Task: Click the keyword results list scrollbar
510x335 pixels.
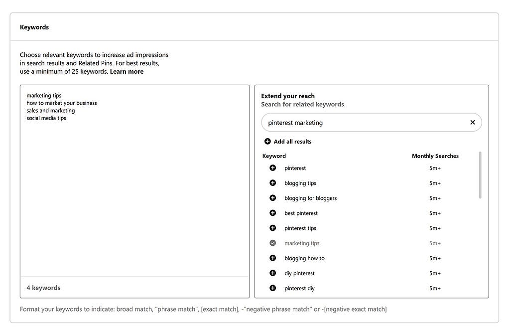Action: [x=480, y=175]
